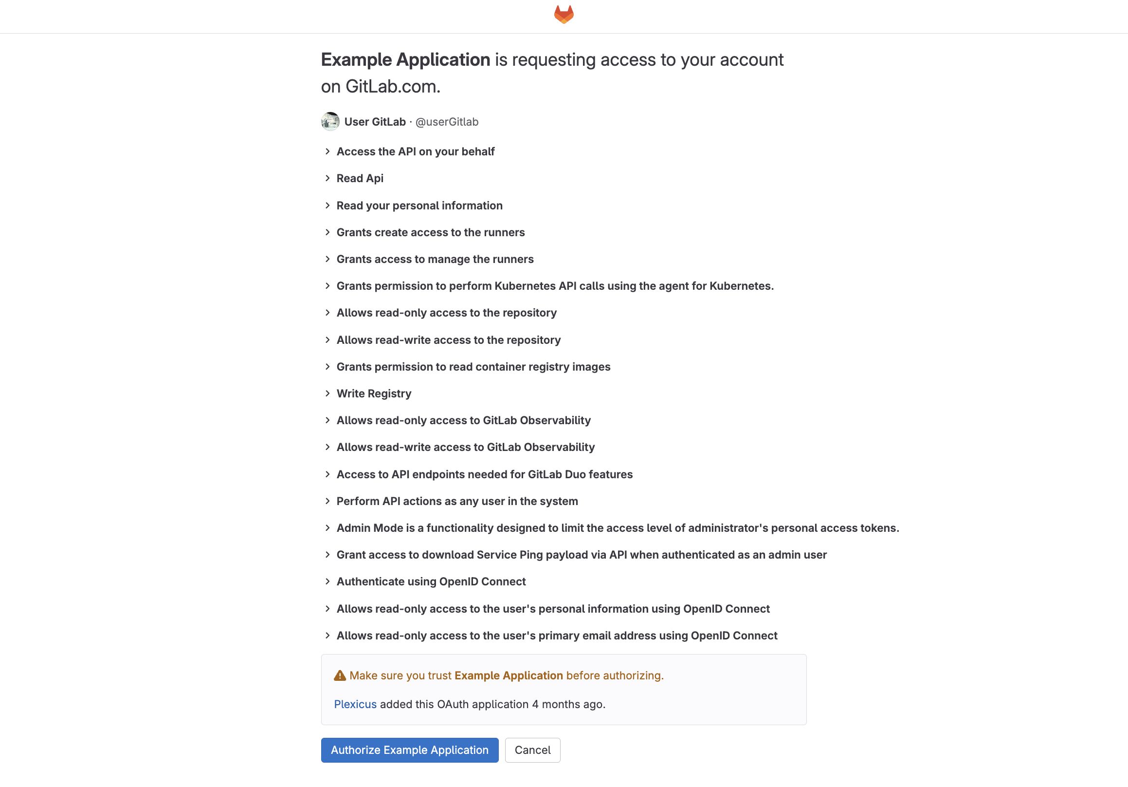Click Authorize Example Application
The height and width of the screenshot is (787, 1128).
[x=409, y=750]
